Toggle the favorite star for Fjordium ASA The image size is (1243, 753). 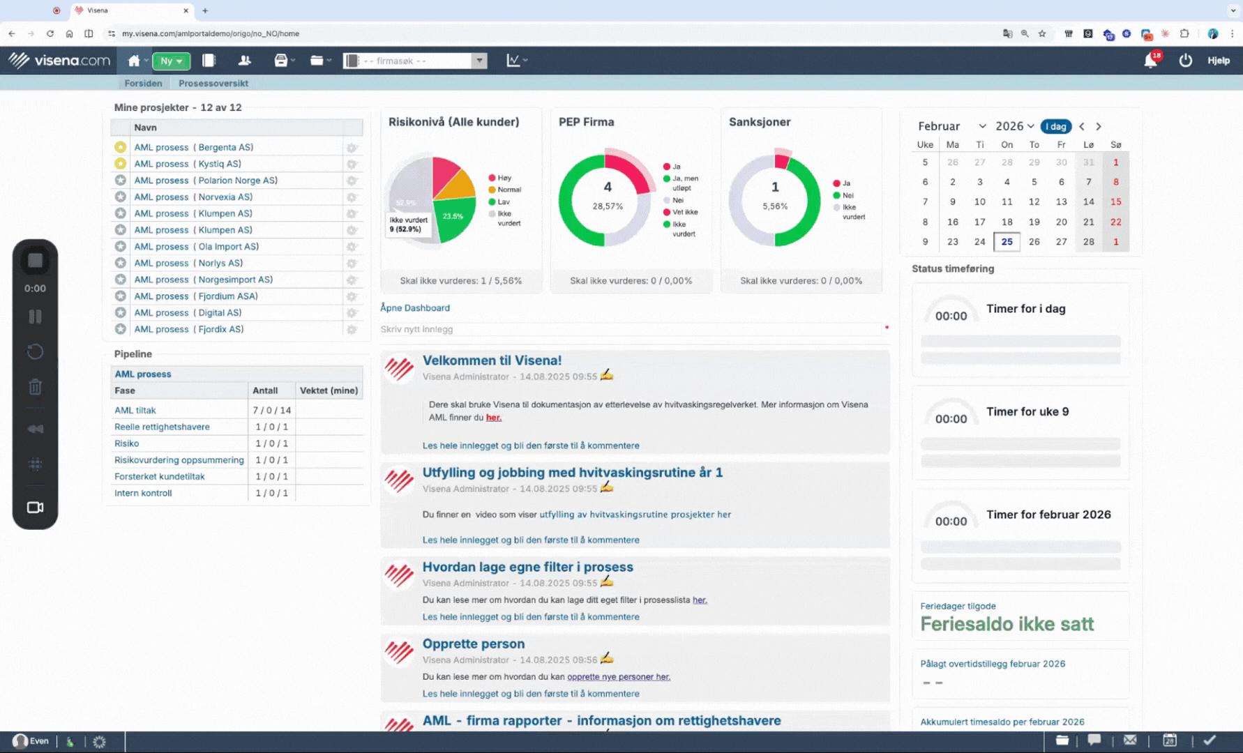pyautogui.click(x=121, y=296)
